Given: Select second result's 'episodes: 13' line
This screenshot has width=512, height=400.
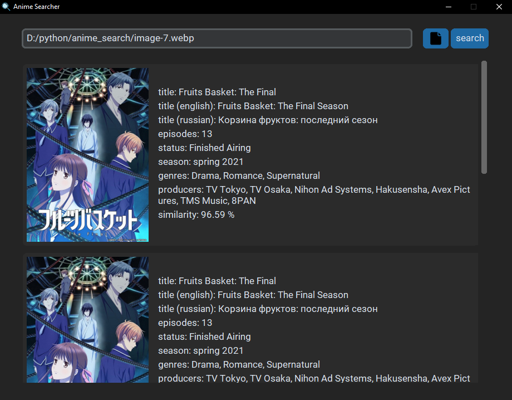Looking at the screenshot, I should click(185, 323).
